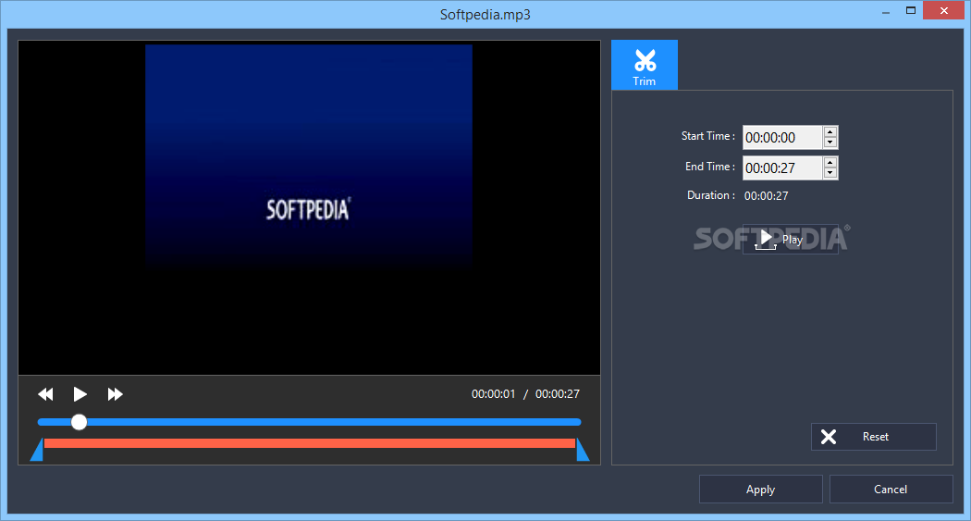Select the left trim start marker
971x521 pixels.
[x=37, y=450]
